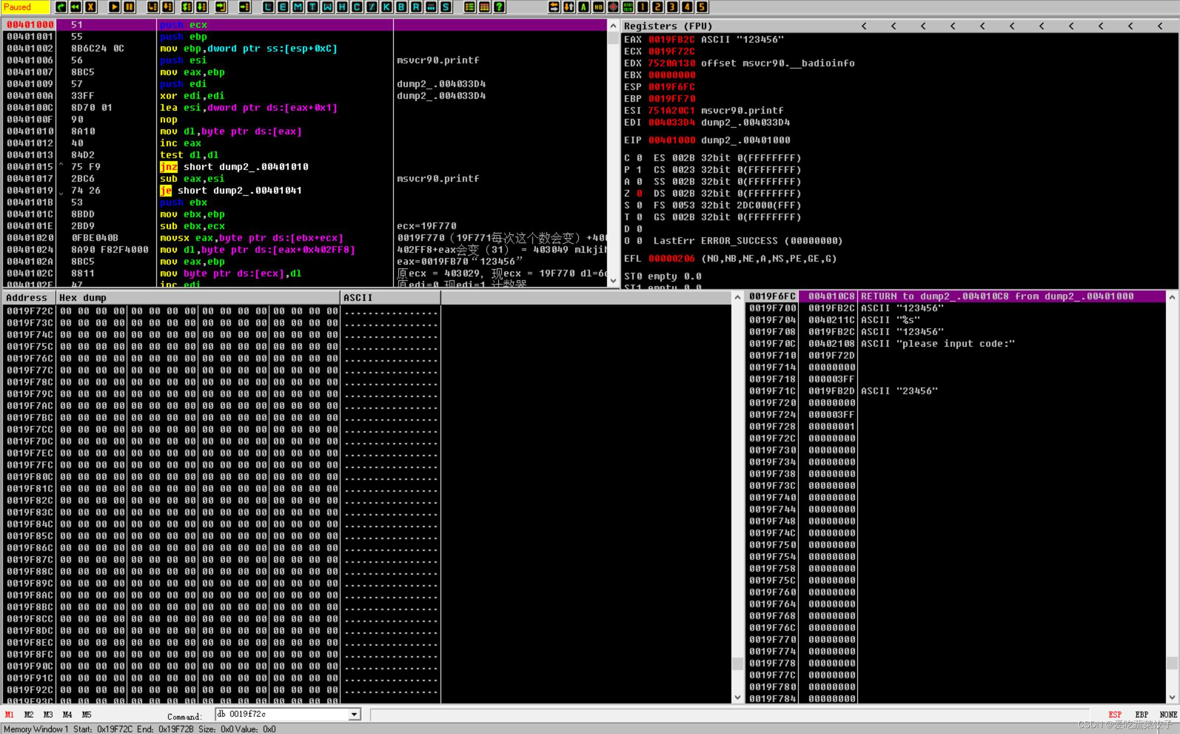Switch to memory window tab M3

click(48, 714)
